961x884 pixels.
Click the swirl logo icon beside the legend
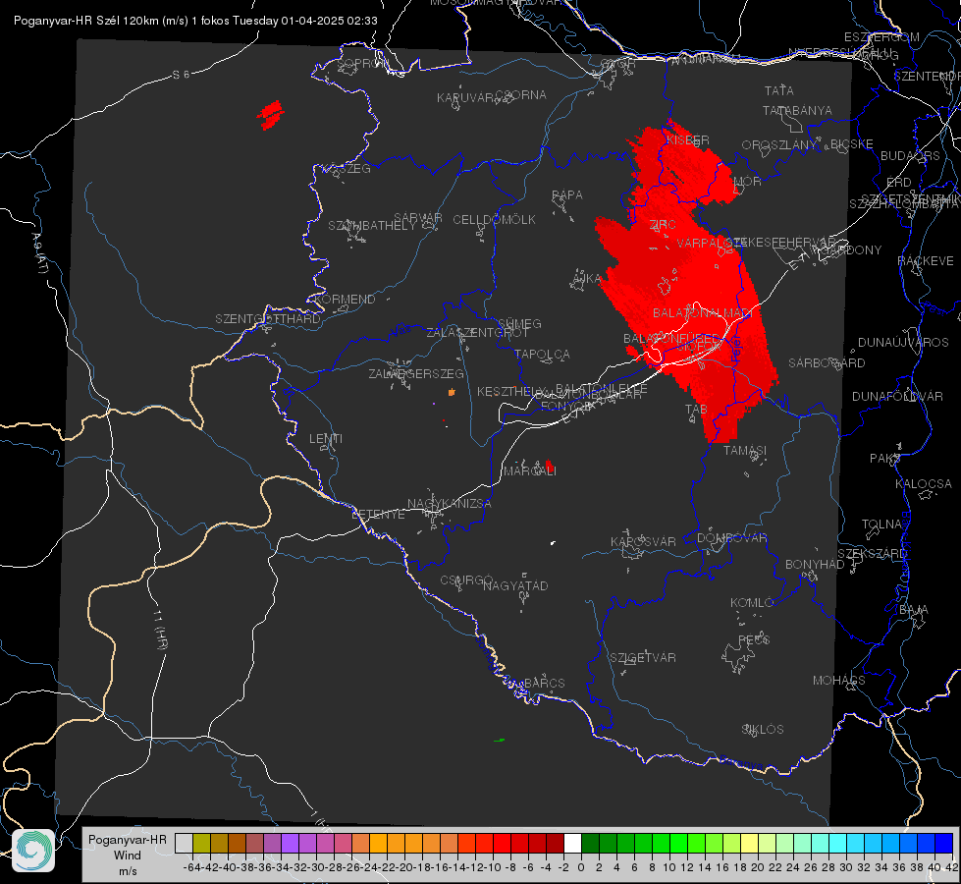point(33,850)
